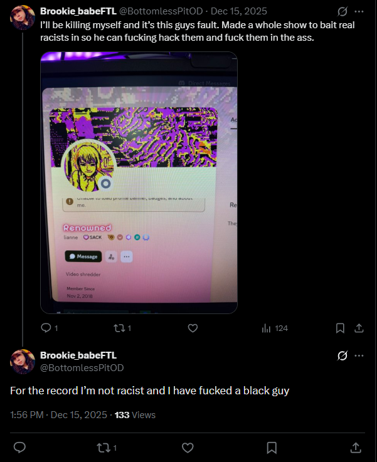377x462 pixels.
Task: Share the 'For the record' post
Action: click(356, 448)
